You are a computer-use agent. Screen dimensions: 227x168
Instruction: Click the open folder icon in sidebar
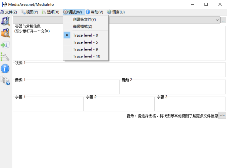pos(5,33)
